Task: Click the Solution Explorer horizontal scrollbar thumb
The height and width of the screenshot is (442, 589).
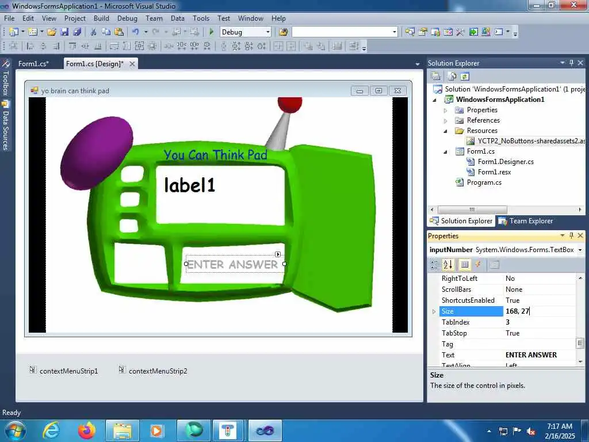Action: click(472, 209)
